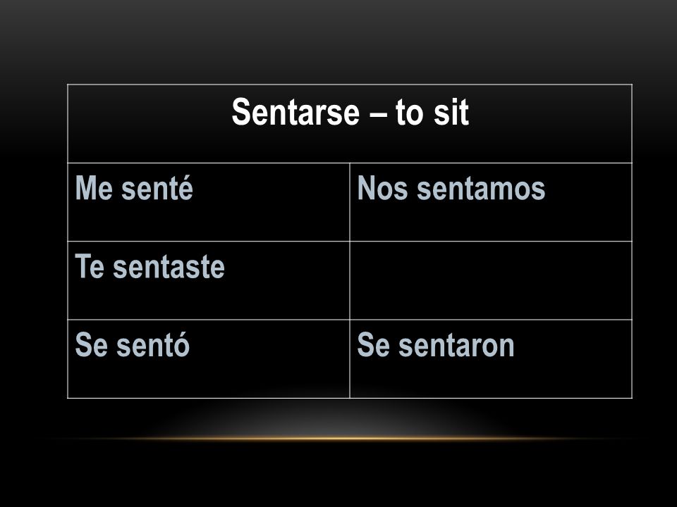This screenshot has height=507, width=677.
Task: Click the "Se" before sentaron
Action: click(x=374, y=345)
